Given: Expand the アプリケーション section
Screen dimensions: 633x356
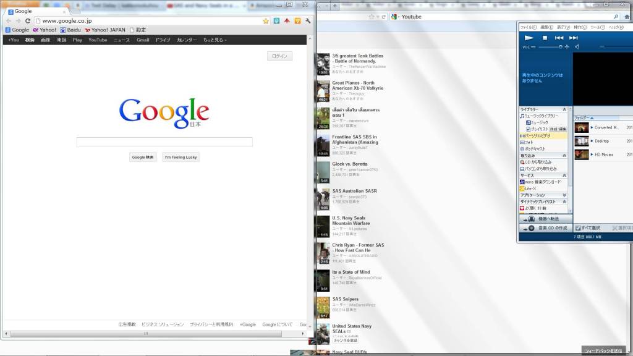Looking at the screenshot, I should [x=564, y=195].
